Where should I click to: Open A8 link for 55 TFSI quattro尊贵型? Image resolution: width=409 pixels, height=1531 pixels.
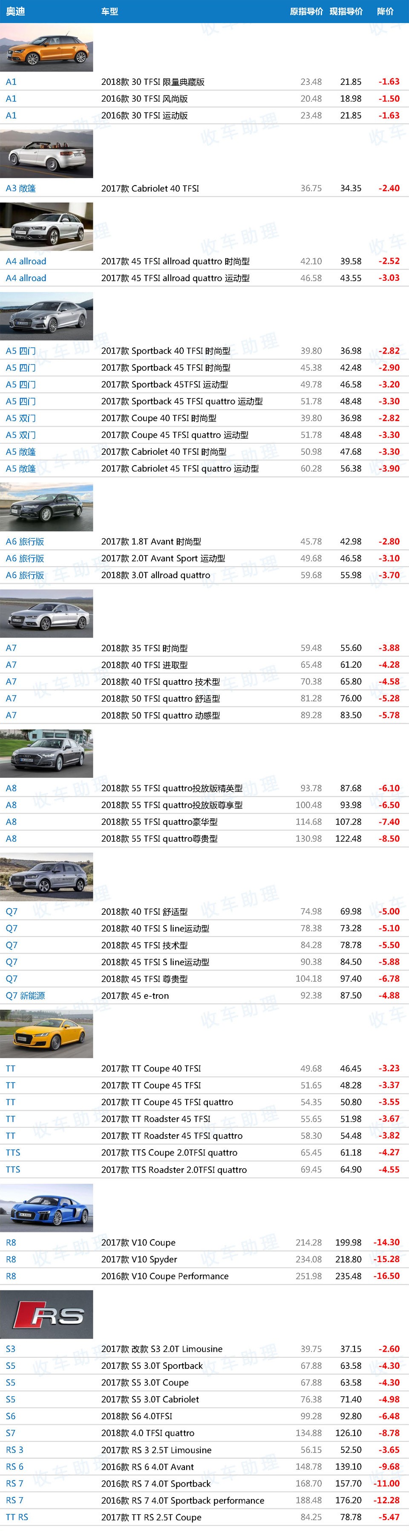click(x=11, y=838)
